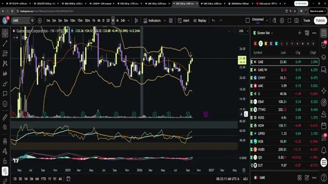Screen dimensions: 328x184
Task: Expand the favorite indicators dropdown arrow
Action: [x=165, y=20]
